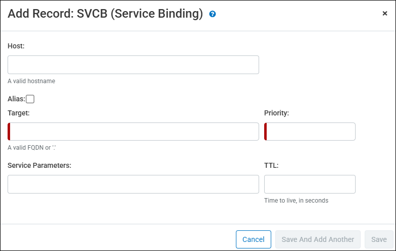Click the Save button

point(379,239)
